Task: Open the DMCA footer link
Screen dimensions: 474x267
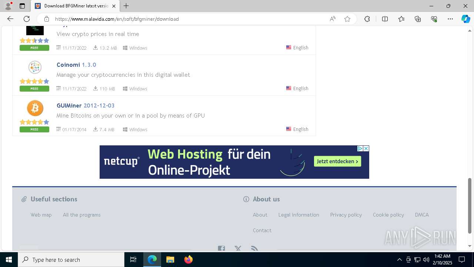Action: pos(422,215)
